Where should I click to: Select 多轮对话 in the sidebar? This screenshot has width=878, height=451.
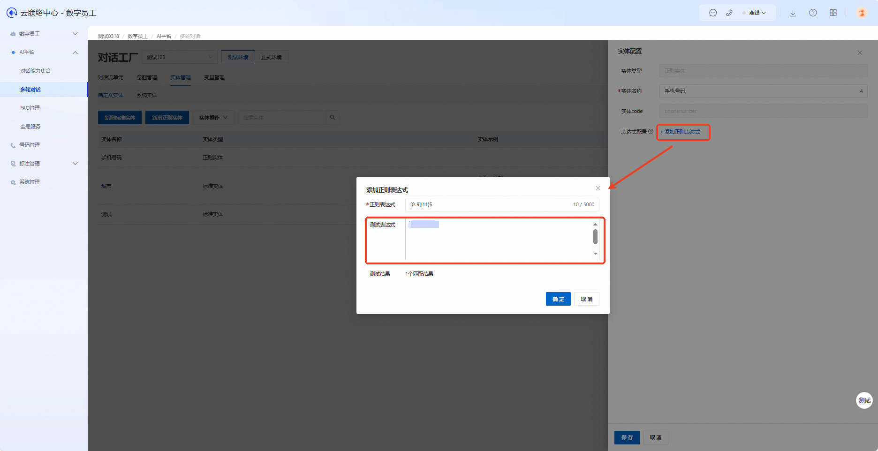click(30, 90)
